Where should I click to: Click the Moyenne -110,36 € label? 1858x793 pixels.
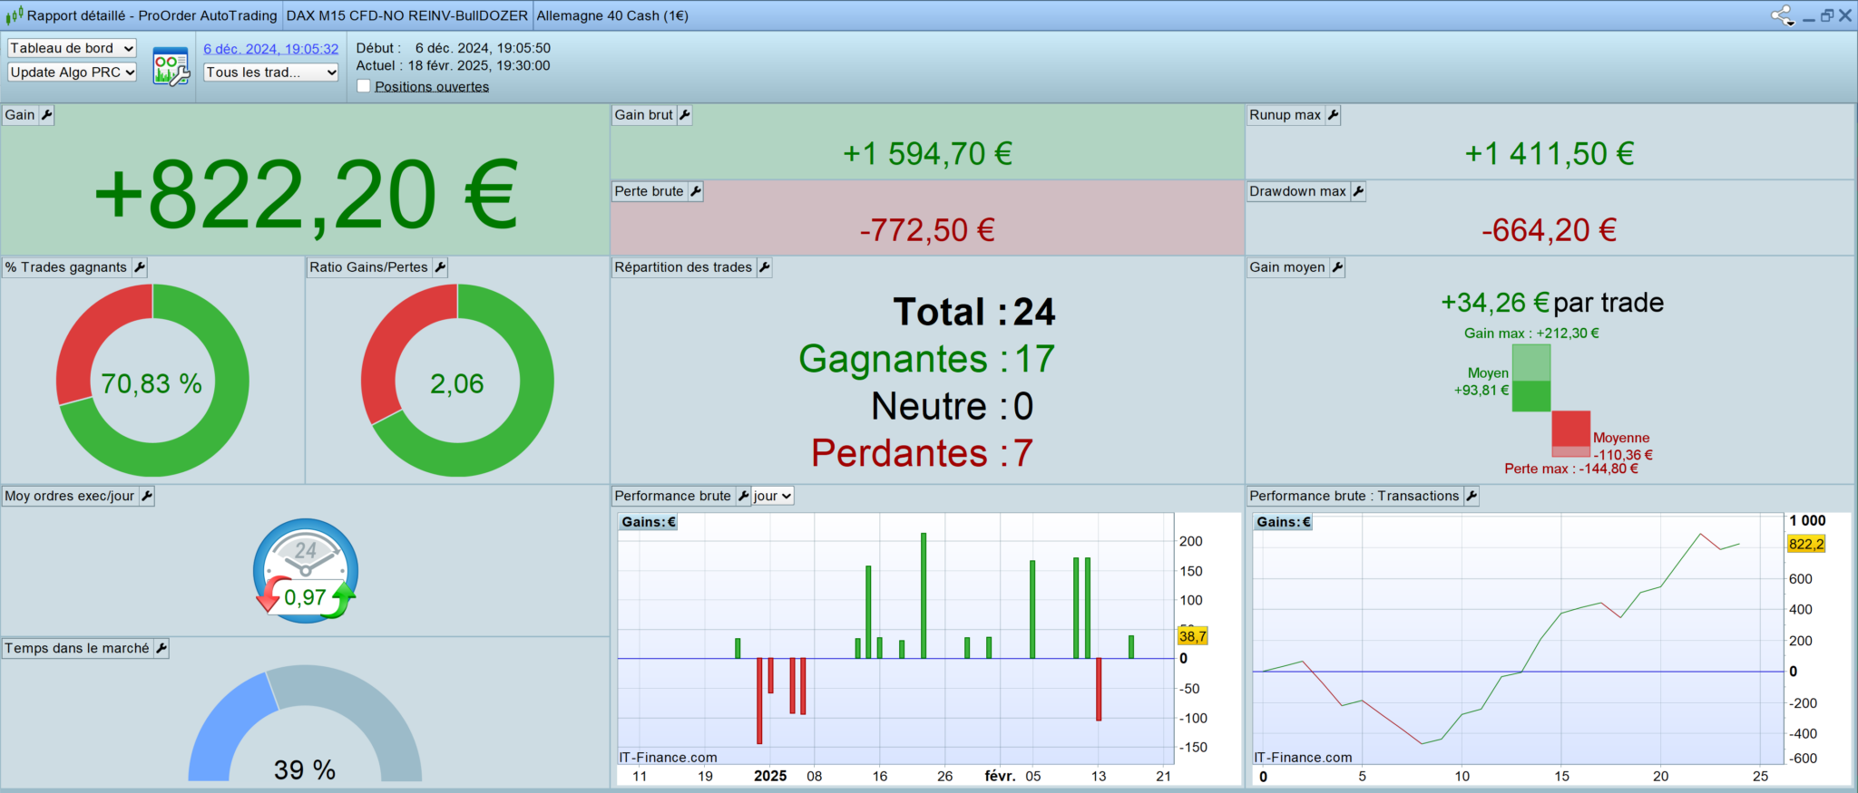pos(1623,447)
